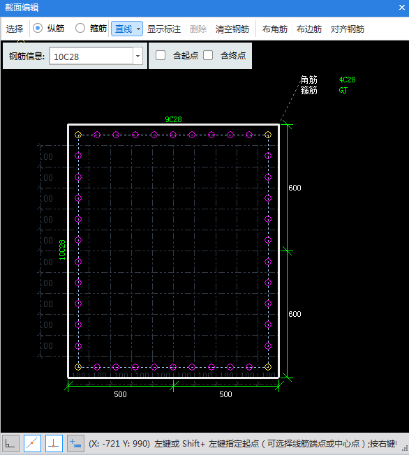
Task: Toggle the perpendicular foot snap icon
Action: [x=54, y=443]
